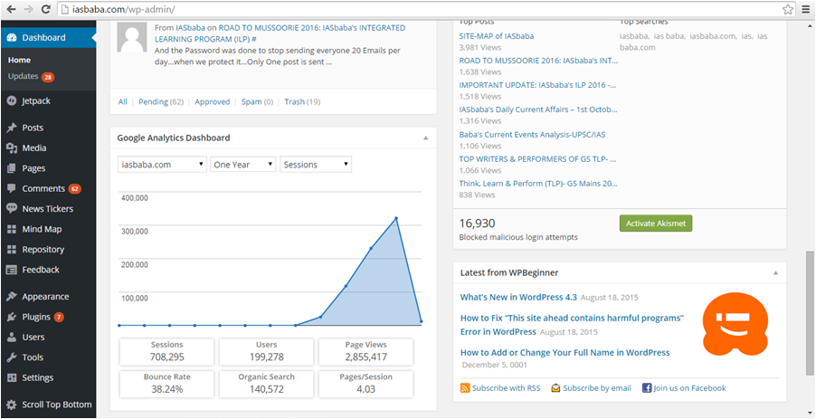Open Updates with 28 pending
The width and height of the screenshot is (816, 419).
click(32, 77)
